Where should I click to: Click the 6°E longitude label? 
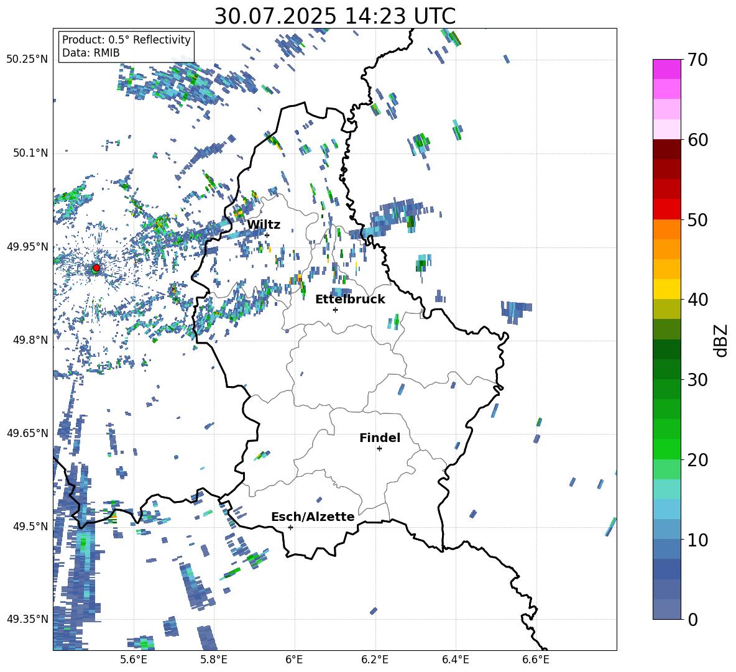(294, 660)
